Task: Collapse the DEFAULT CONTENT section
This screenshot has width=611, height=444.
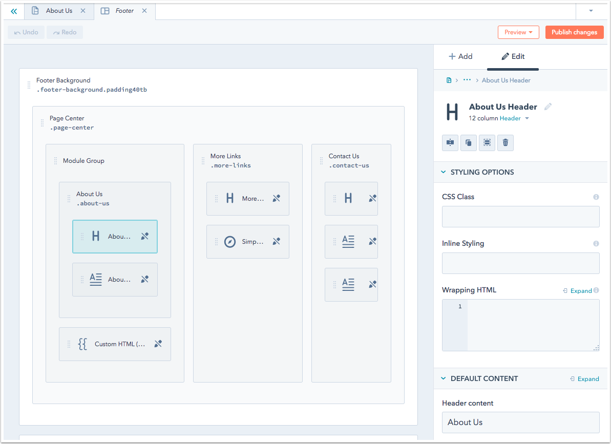Action: (x=443, y=378)
